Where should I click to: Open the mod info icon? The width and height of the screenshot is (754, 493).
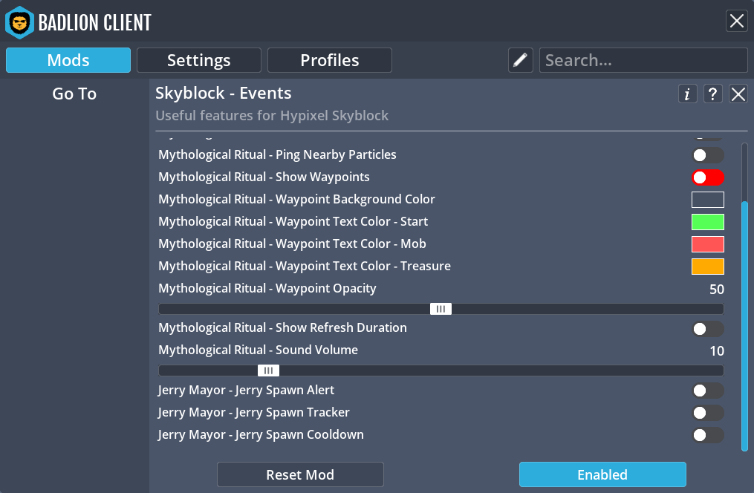(688, 94)
